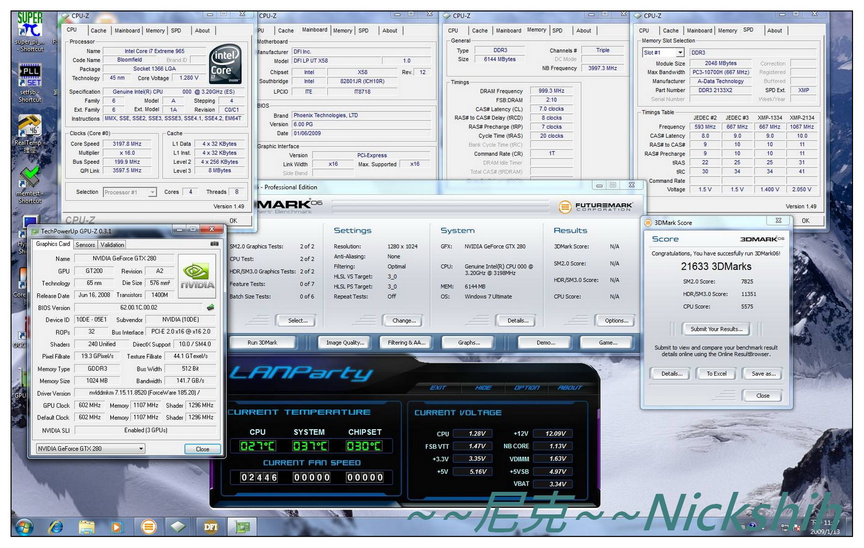Click Details... under System section

[518, 320]
